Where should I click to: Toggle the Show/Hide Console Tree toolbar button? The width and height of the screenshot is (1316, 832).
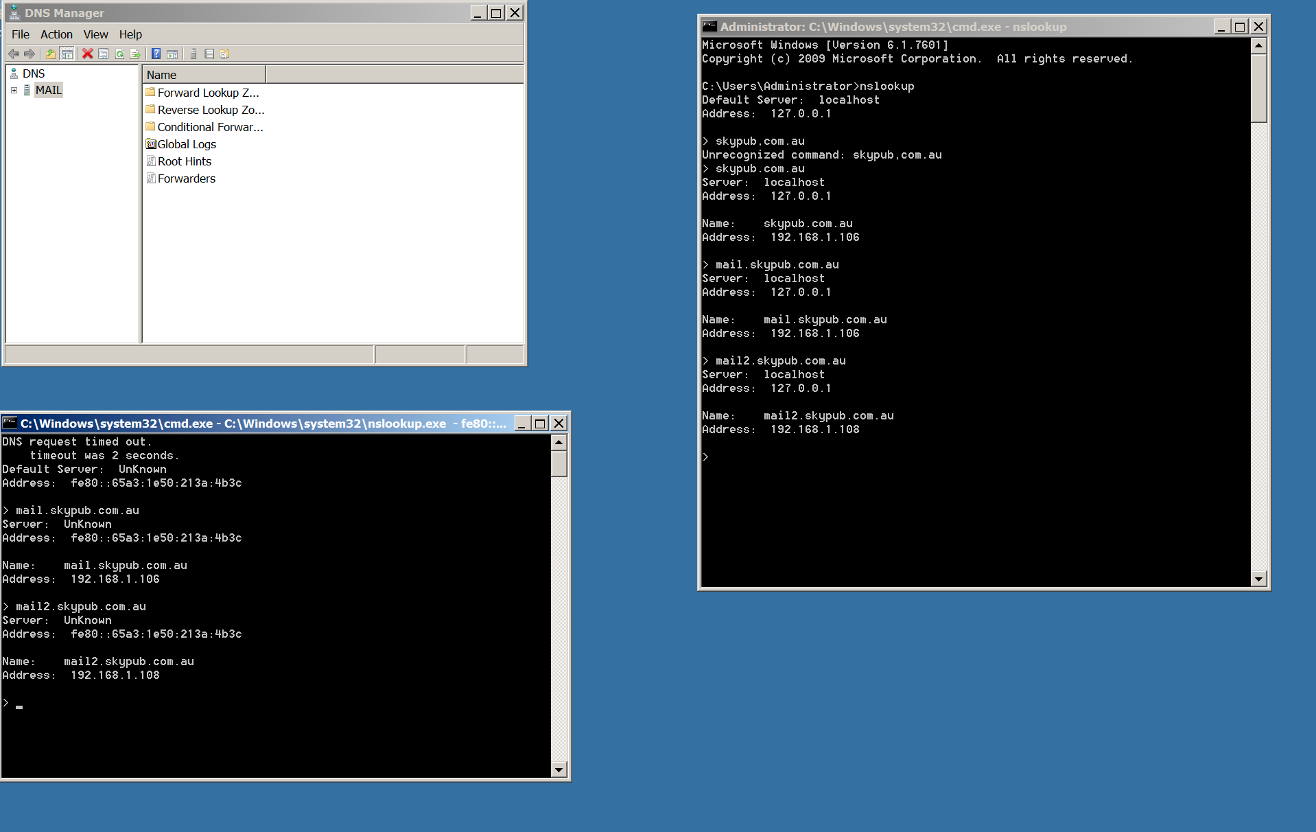coord(67,54)
